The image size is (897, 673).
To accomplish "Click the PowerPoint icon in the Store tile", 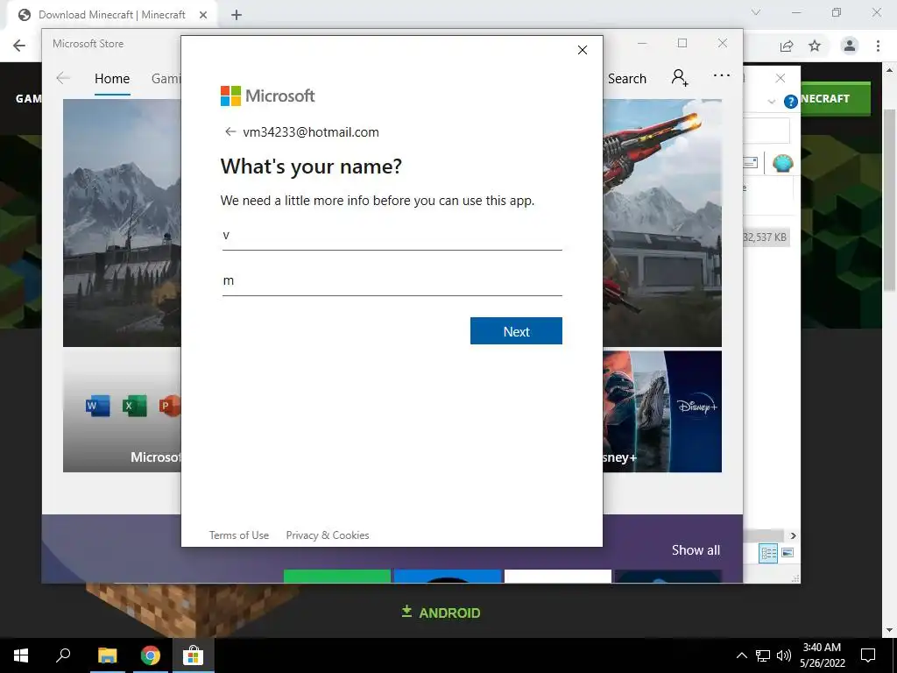I will pyautogui.click(x=170, y=407).
